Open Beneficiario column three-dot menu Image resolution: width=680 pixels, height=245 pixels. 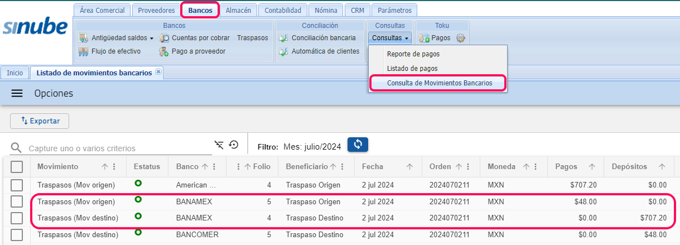[341, 166]
